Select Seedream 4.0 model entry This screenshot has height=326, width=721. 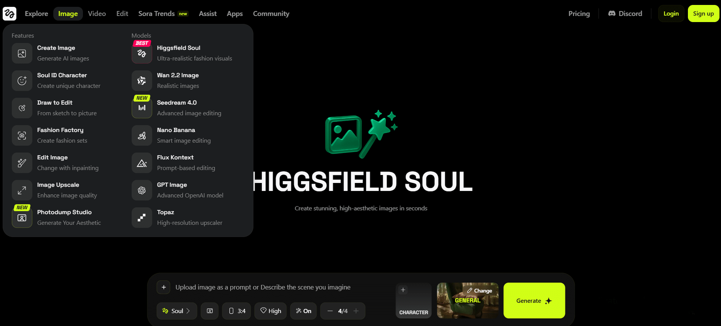pyautogui.click(x=188, y=108)
